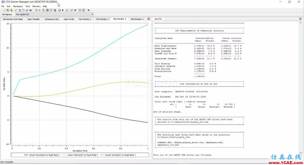Viewport: 304px width, 165px height.
Task: Click the floppy disk save toolbar icon
Action: tap(67, 10)
